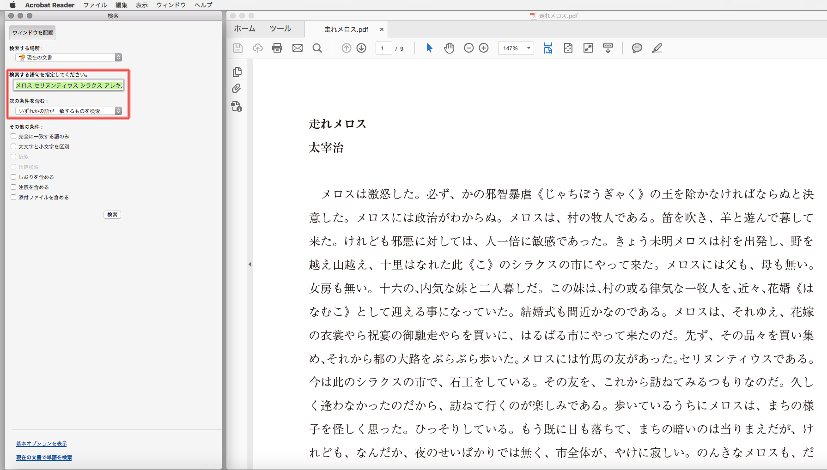The width and height of the screenshot is (827, 470).
Task: Enable 完全に一致する語のみ checkbox
Action: click(x=13, y=136)
